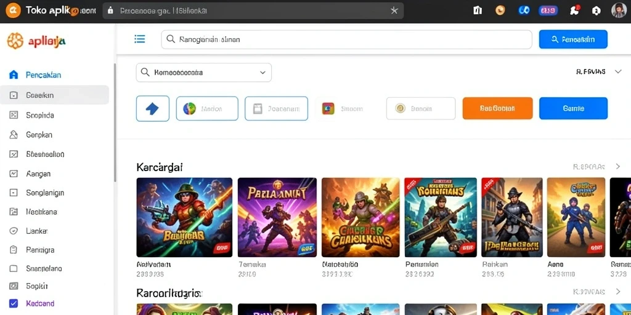Click the Raoorlkdgria section heading
Viewport: 631px width, 315px height.
(x=169, y=293)
